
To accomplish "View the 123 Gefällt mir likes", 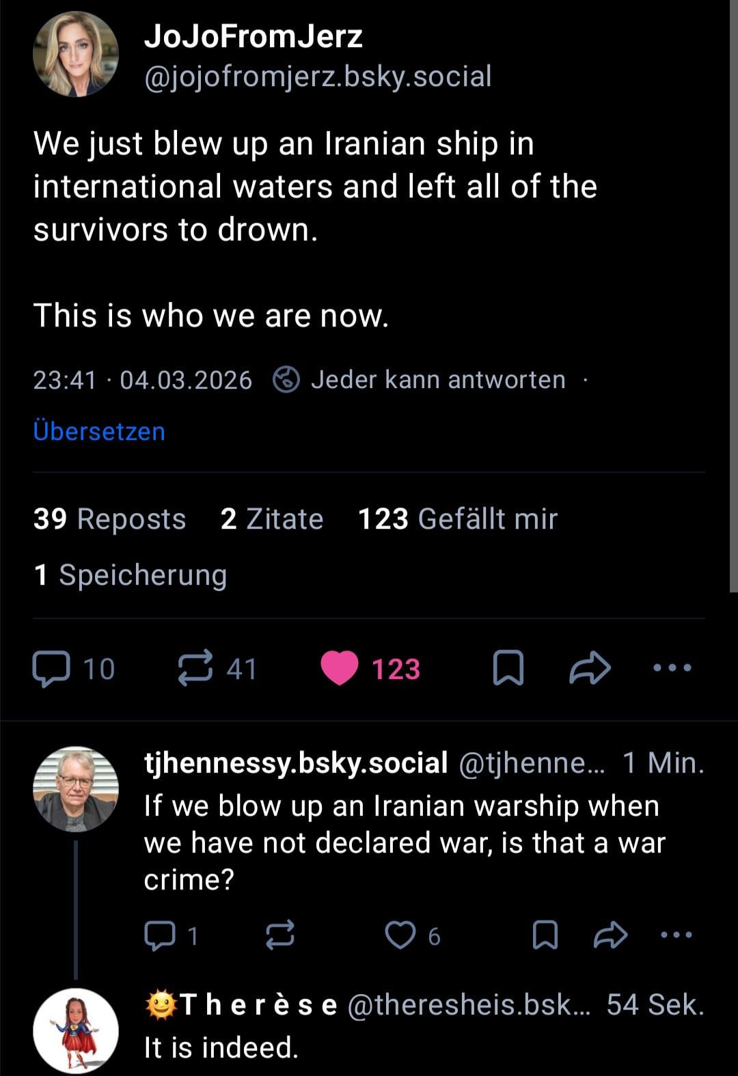I will tap(457, 519).
